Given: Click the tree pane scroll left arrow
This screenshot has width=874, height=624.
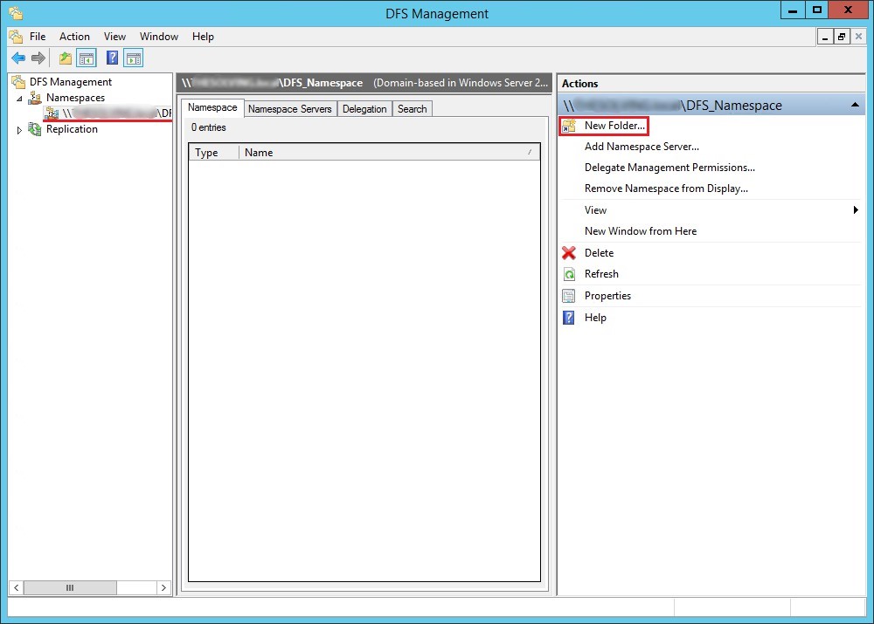Looking at the screenshot, I should [x=16, y=588].
